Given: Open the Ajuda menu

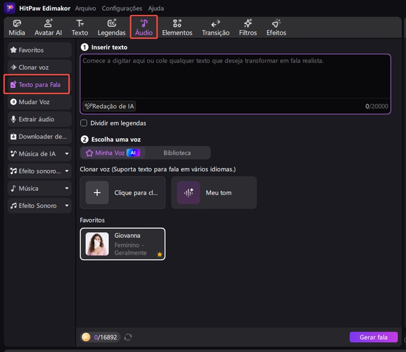Looking at the screenshot, I should 156,8.
